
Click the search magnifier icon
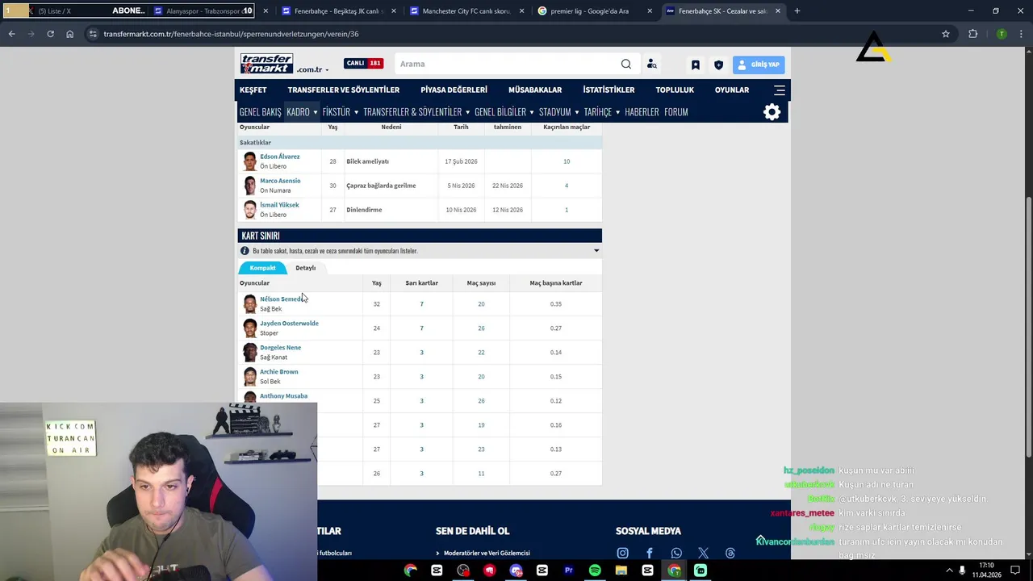[626, 64]
